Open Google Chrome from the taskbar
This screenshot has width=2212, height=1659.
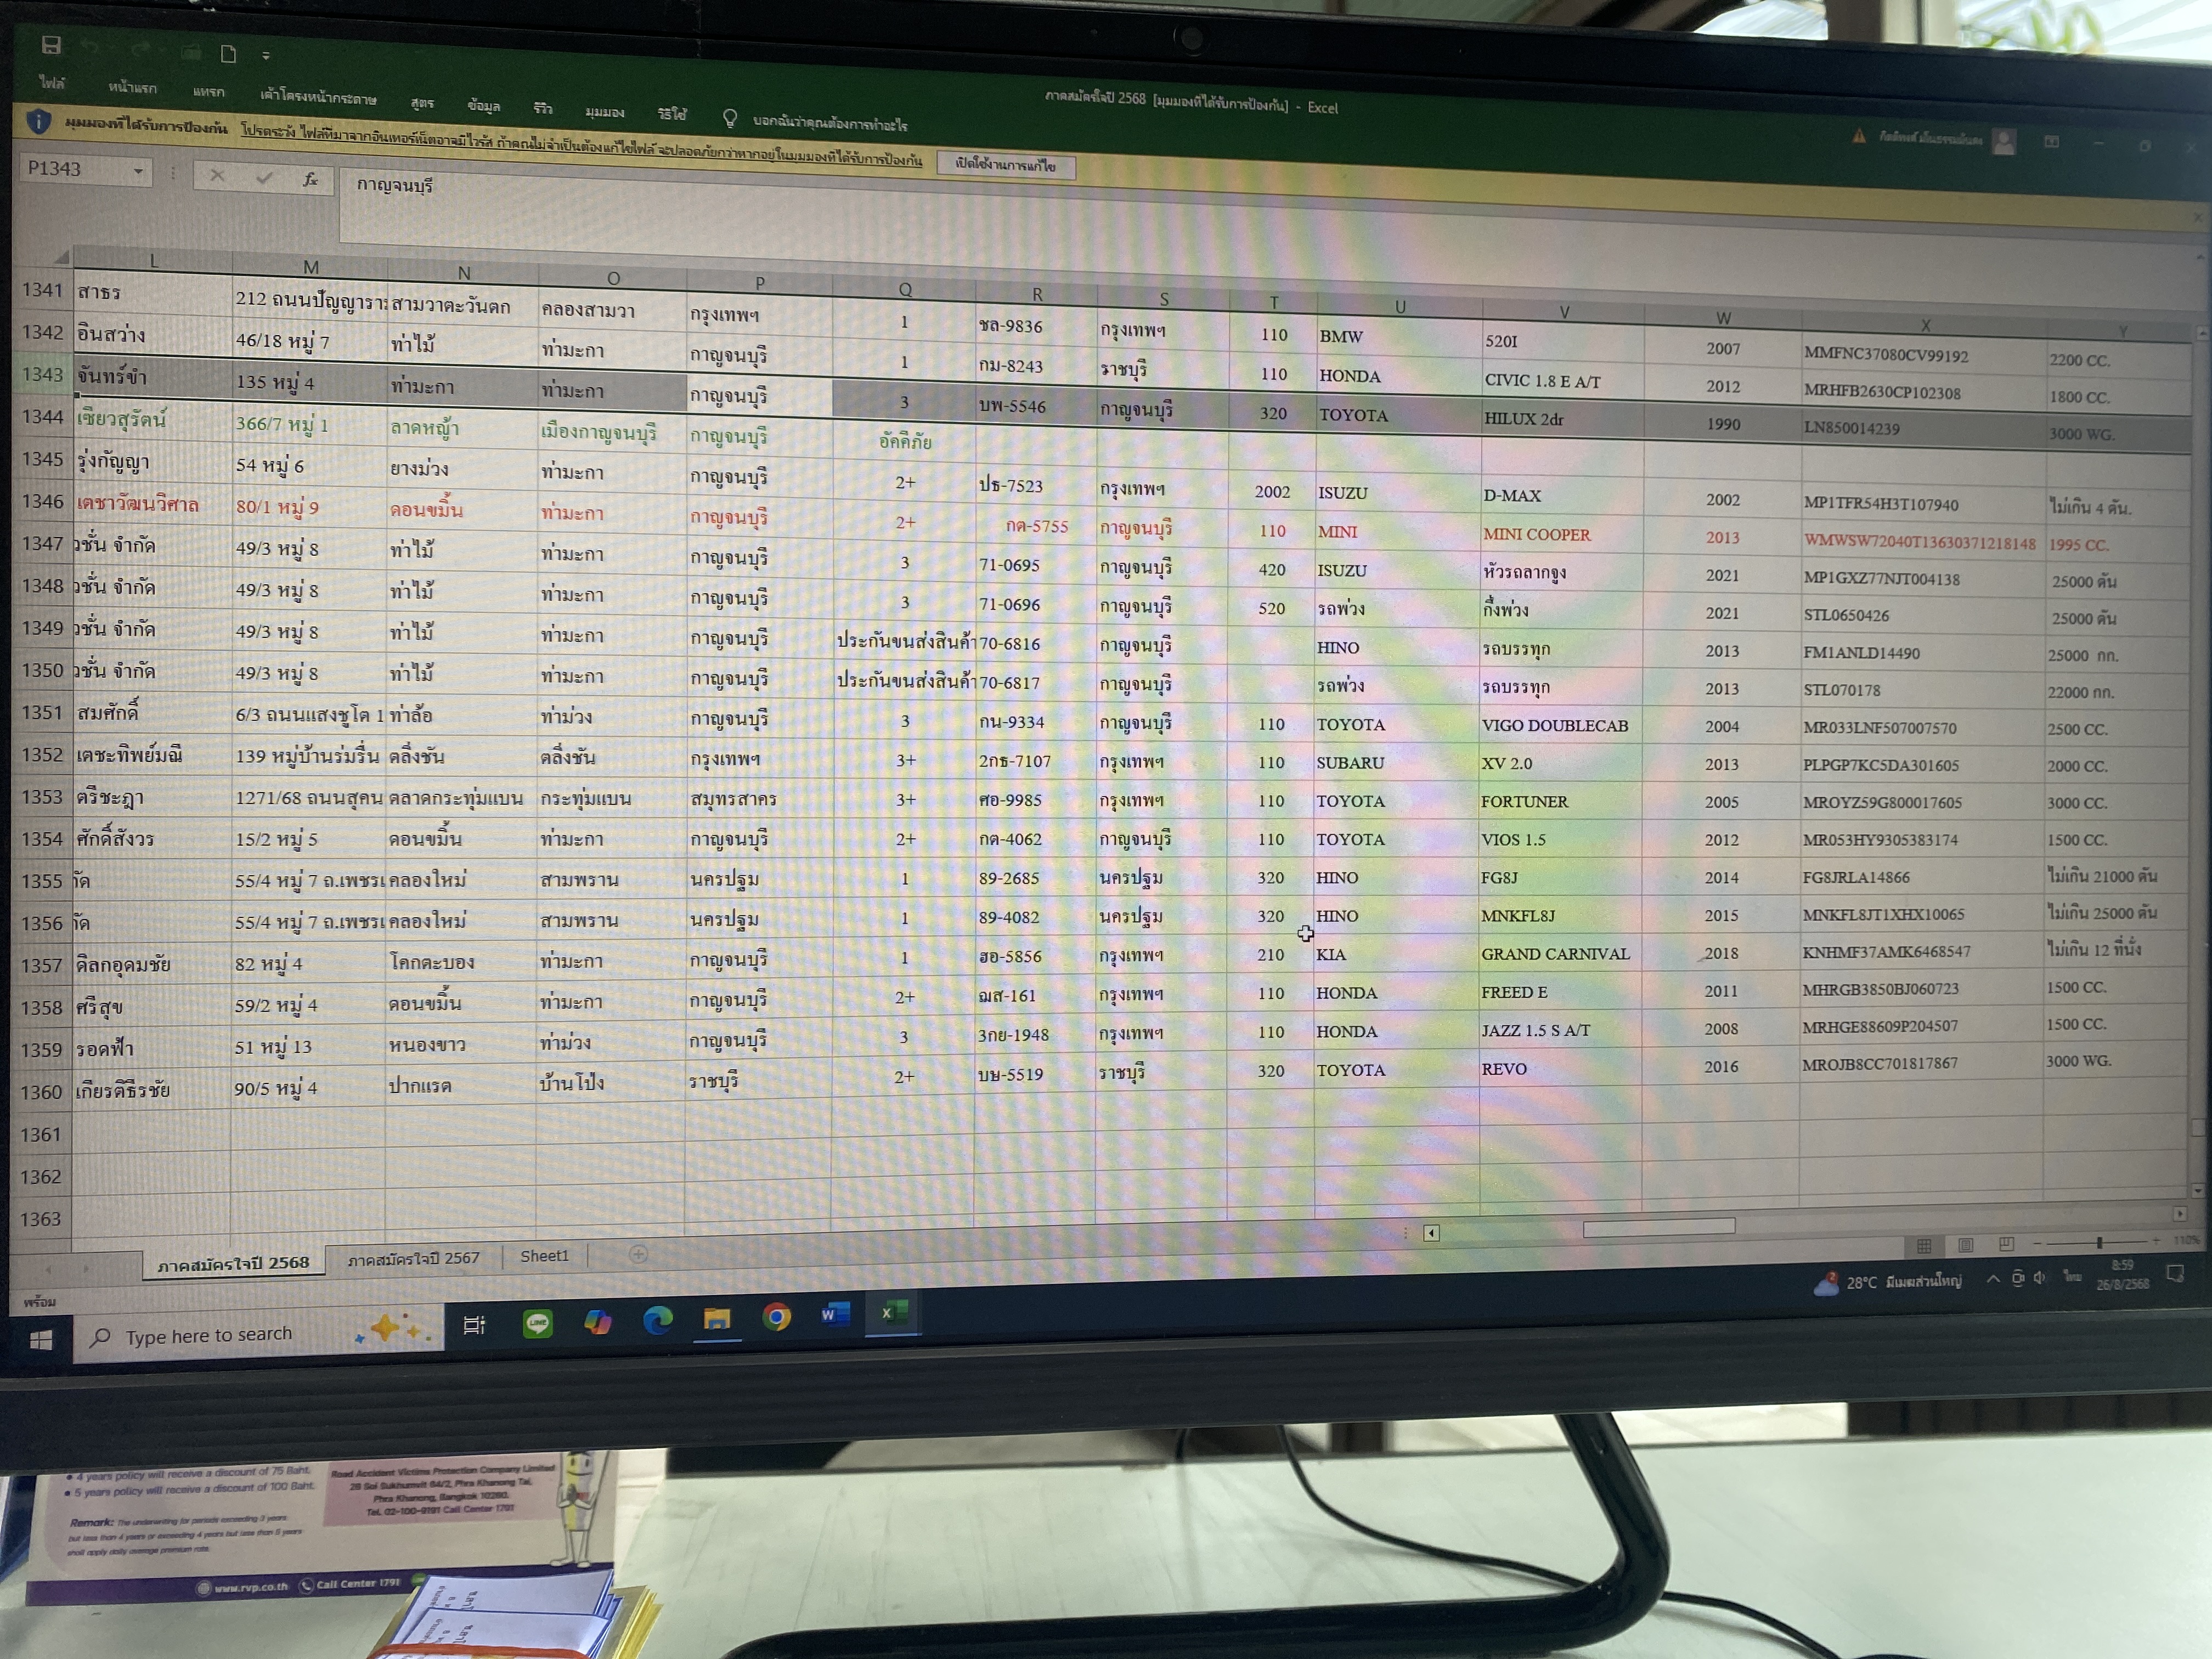pos(776,1317)
